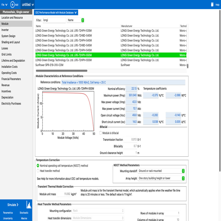Screen dimensions: 221x221
Task: Click the Ground clearance height field
Action: tap(130, 153)
